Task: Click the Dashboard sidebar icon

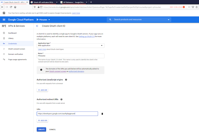Action: click(4, 33)
